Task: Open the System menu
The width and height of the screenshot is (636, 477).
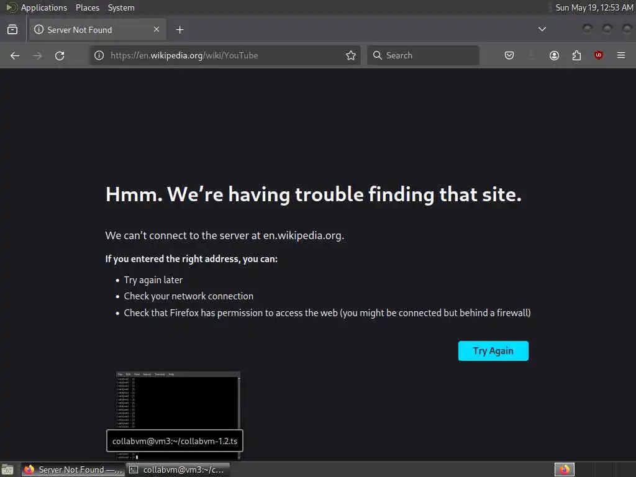Action: pyautogui.click(x=121, y=7)
